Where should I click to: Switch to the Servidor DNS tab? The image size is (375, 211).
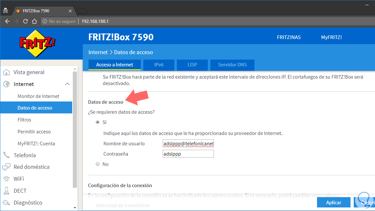tap(232, 65)
